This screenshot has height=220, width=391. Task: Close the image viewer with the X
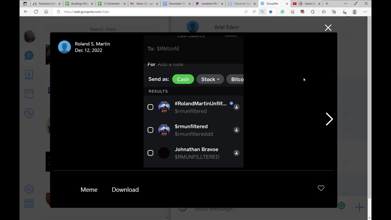328,28
